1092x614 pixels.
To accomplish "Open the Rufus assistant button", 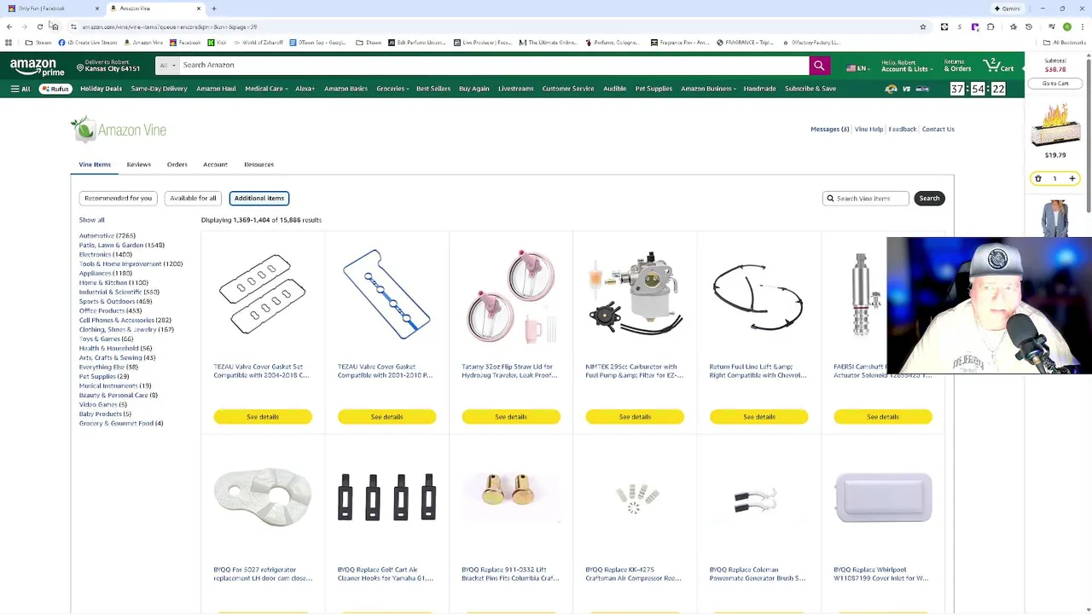I will pyautogui.click(x=55, y=89).
